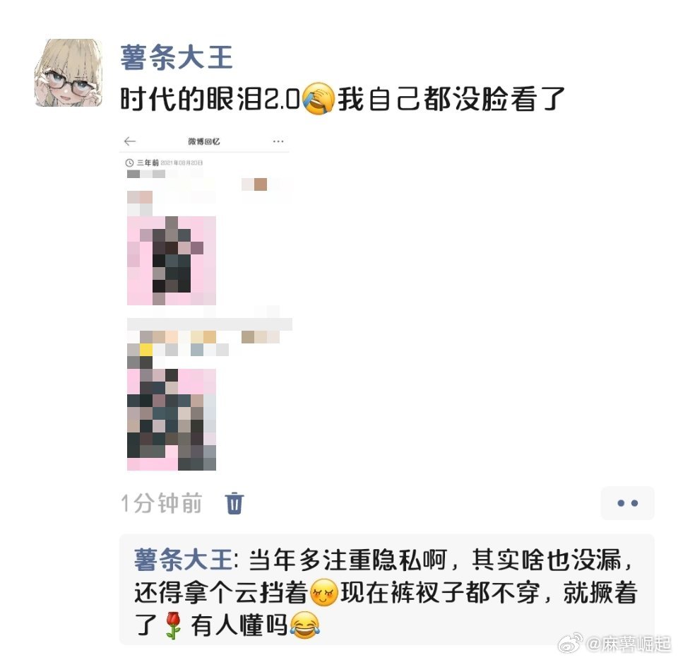
Task: Open the lower pixelated pink photo
Action: (171, 420)
